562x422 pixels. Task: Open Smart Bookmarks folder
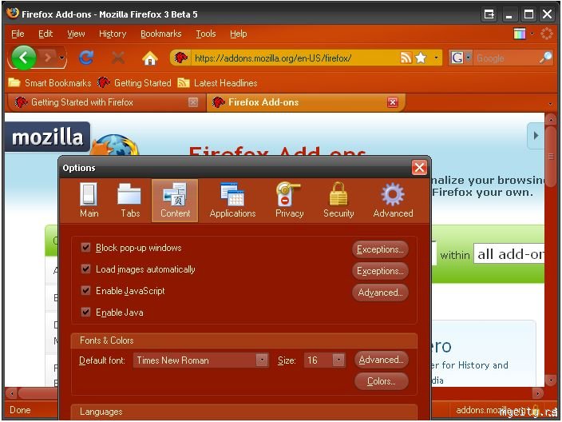(x=49, y=83)
